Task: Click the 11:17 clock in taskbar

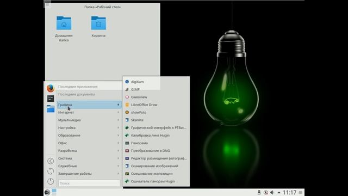Action: pos(290,192)
